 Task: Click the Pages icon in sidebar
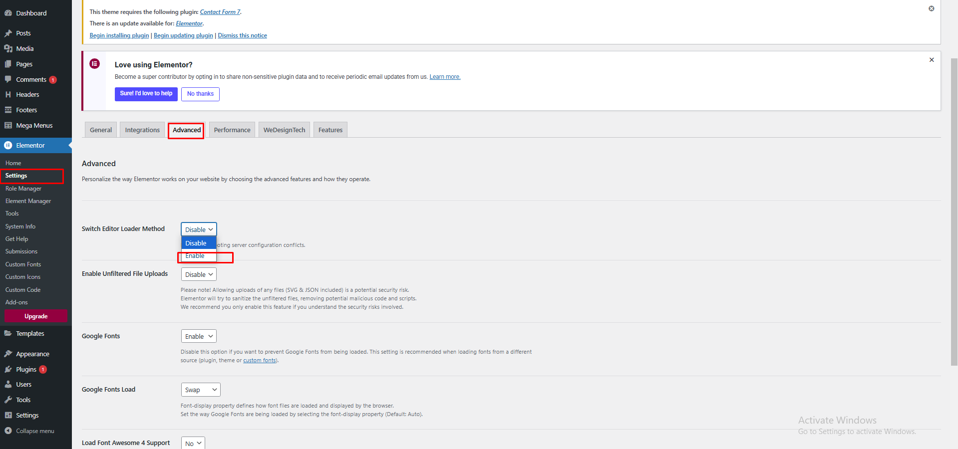8,64
